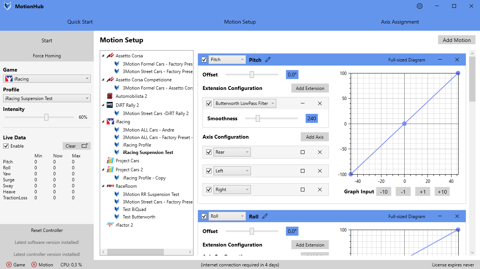Screen dimensions: 480x269
Task: Toggle the Right axis checkbox
Action: coord(209,190)
